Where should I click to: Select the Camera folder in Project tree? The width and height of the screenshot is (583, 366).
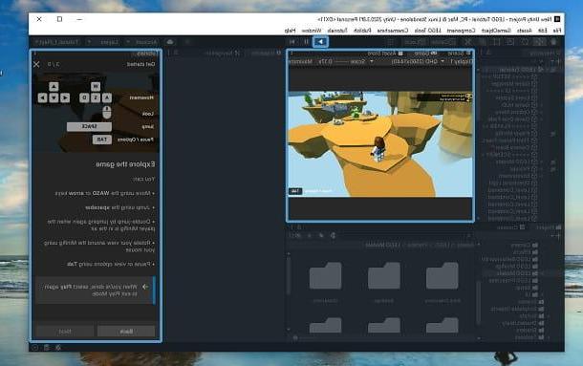(x=525, y=246)
